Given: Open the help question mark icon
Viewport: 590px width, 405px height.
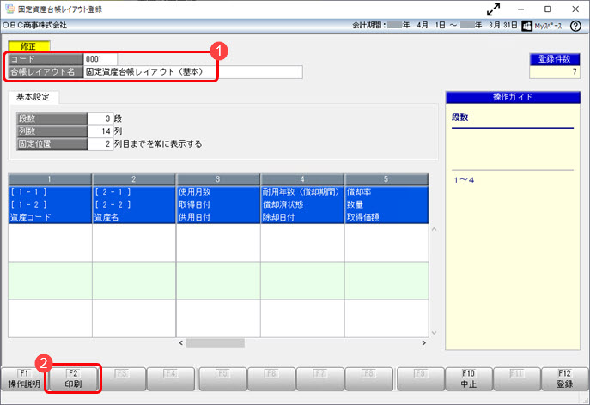Looking at the screenshot, I should 577,26.
